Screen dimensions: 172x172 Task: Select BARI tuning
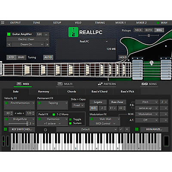coord(21,57)
